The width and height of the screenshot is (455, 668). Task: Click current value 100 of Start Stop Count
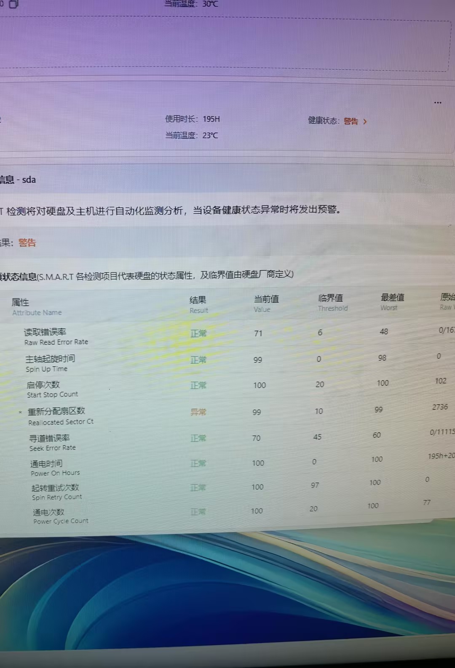[x=260, y=385]
